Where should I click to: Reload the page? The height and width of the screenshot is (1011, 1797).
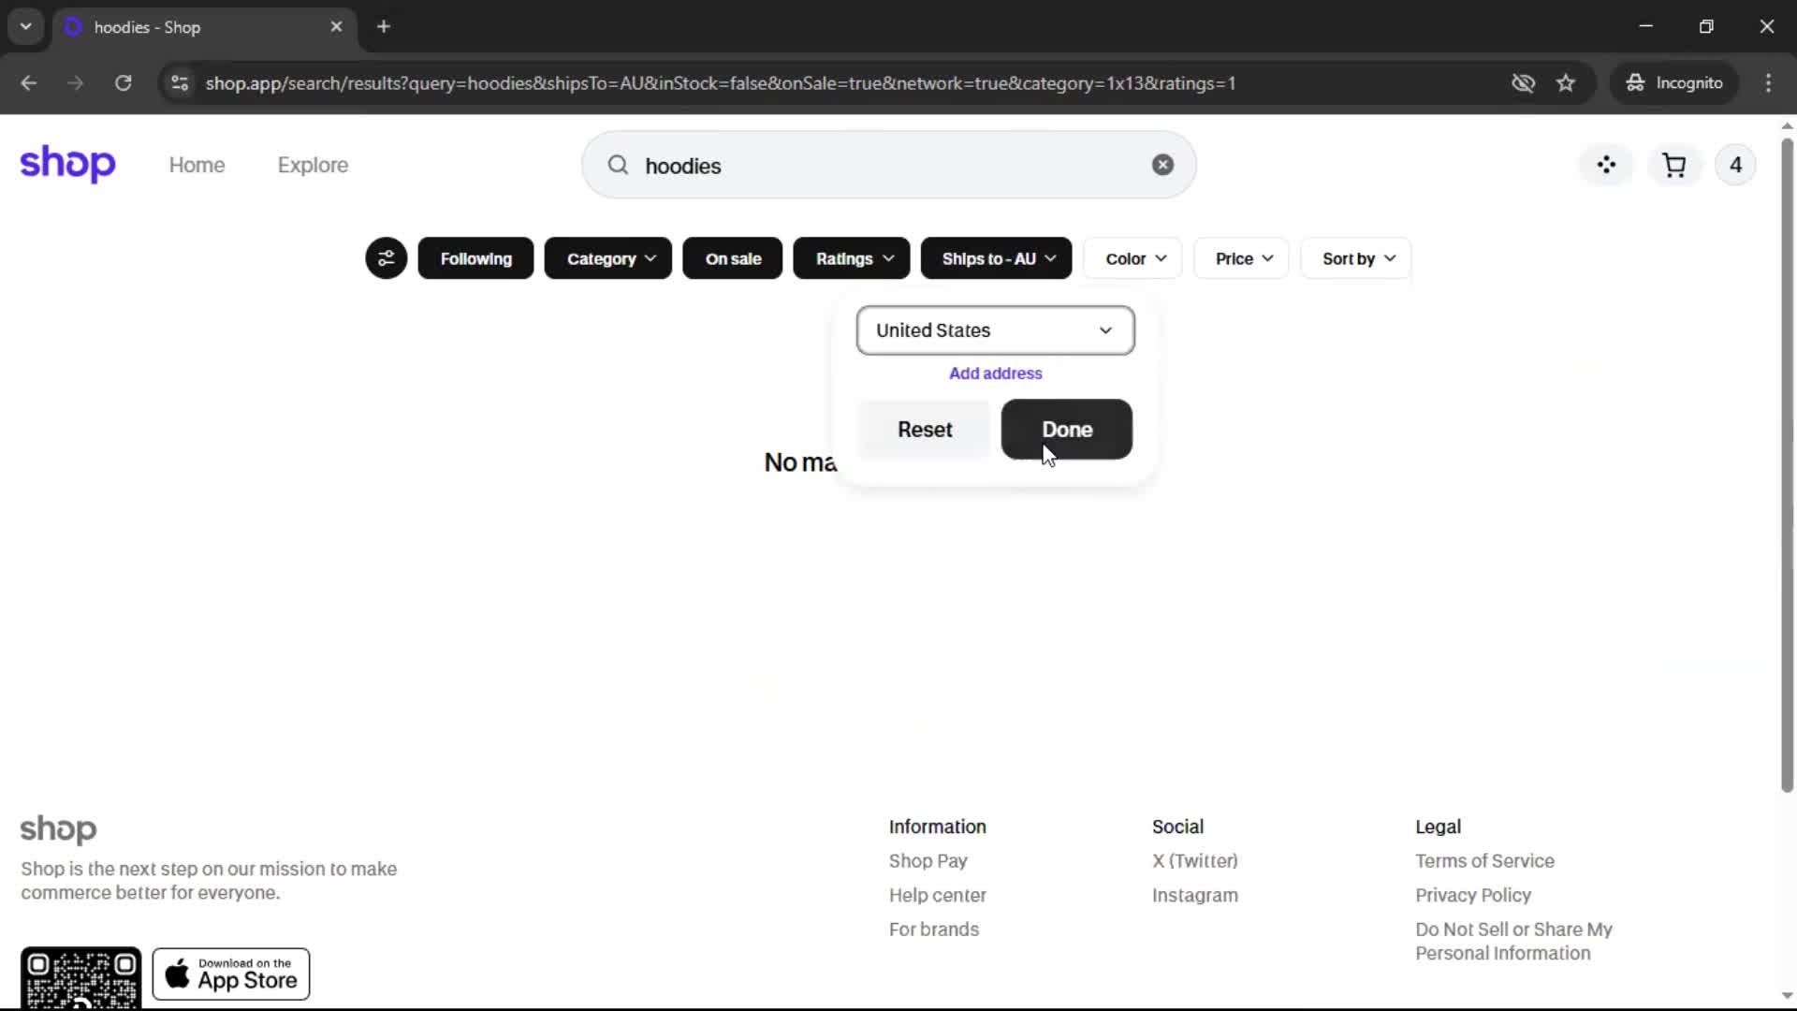123,83
